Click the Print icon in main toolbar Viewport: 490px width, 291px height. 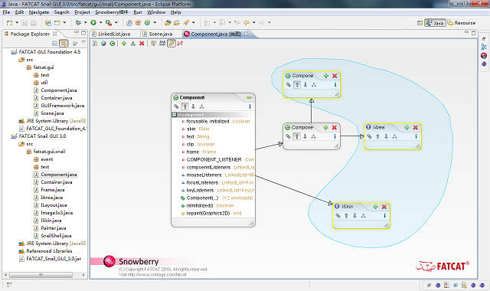pyautogui.click(x=34, y=22)
